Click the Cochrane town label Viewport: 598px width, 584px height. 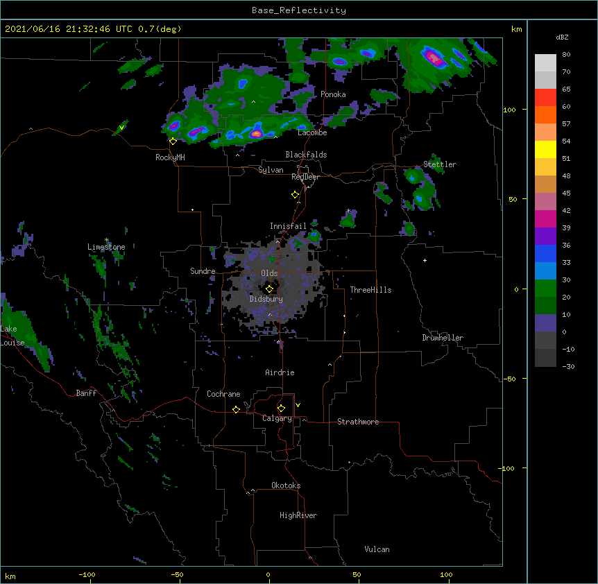pos(223,394)
